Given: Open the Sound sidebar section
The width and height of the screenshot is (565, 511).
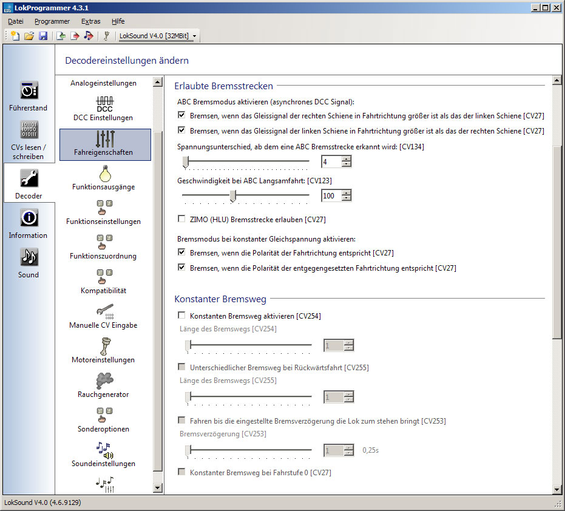Looking at the screenshot, I should coord(29,263).
